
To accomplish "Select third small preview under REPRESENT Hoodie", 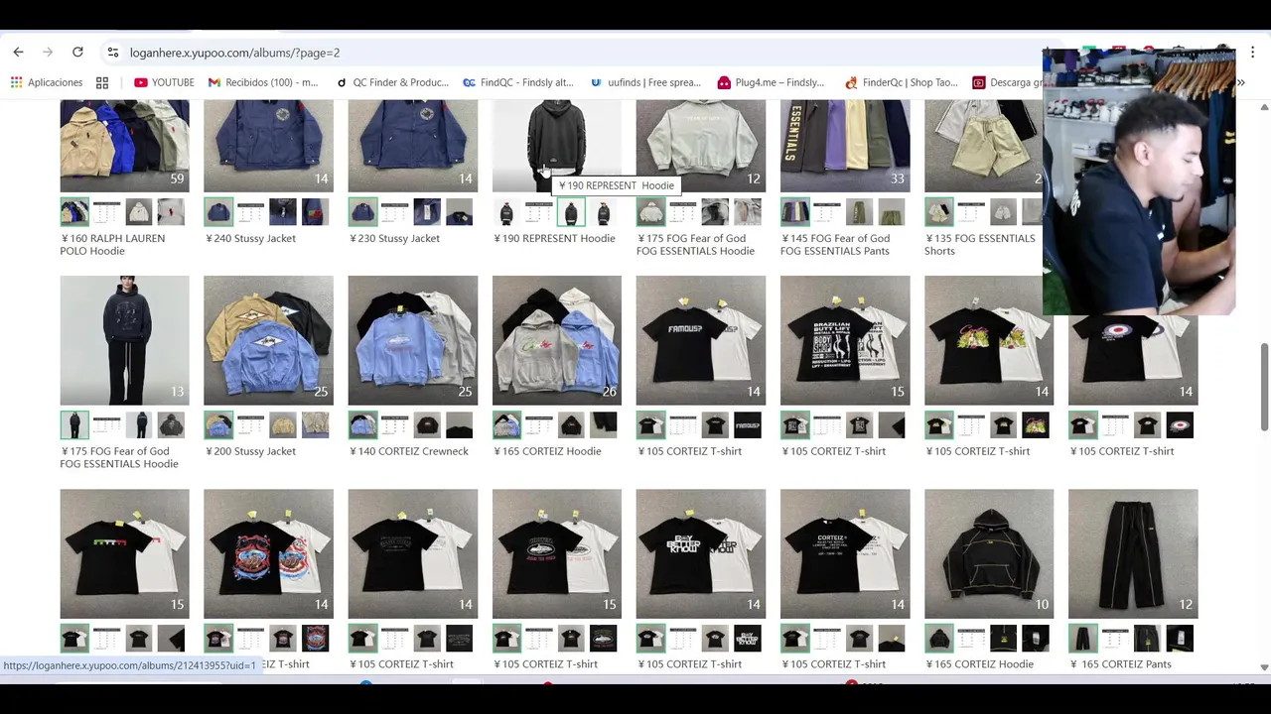I will tap(571, 212).
